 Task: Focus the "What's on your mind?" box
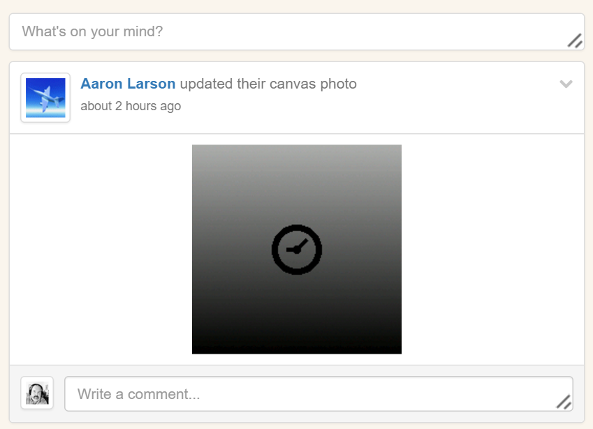click(297, 31)
